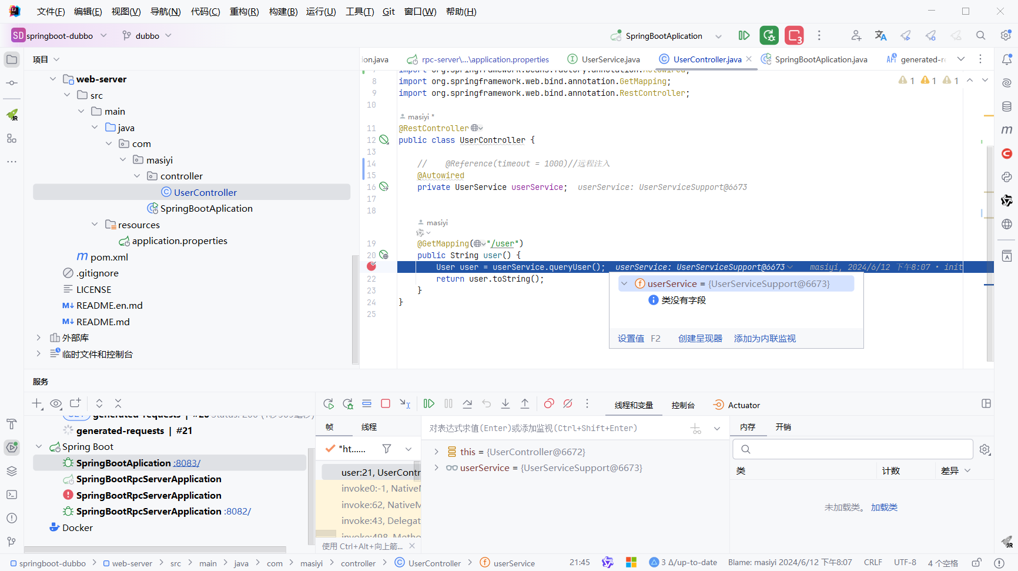
Task: Open Project tool window folder icon
Action: point(12,59)
